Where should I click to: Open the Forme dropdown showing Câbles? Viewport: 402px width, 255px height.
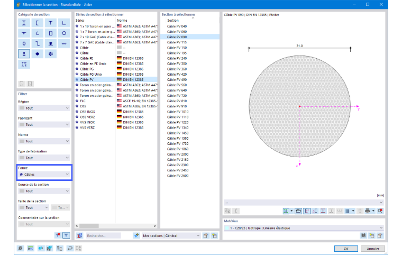coord(44,175)
